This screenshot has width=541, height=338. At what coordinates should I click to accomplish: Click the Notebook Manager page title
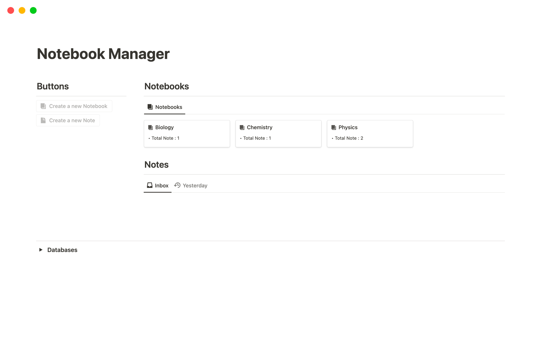tap(103, 54)
